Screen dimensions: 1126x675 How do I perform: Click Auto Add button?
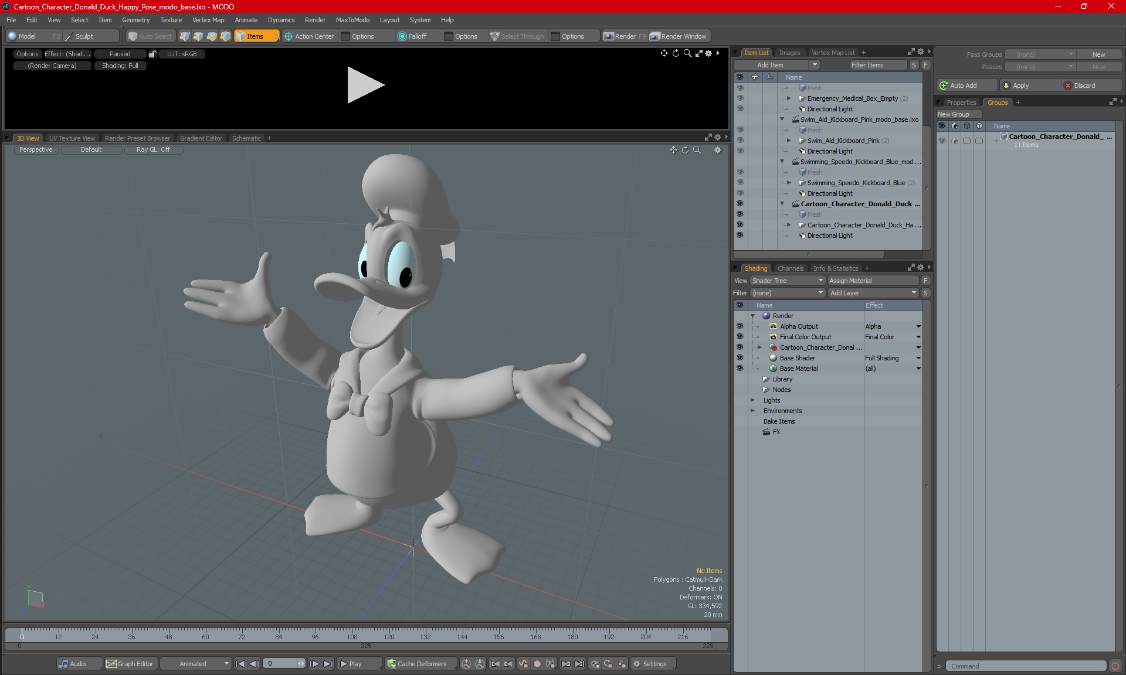click(x=966, y=86)
